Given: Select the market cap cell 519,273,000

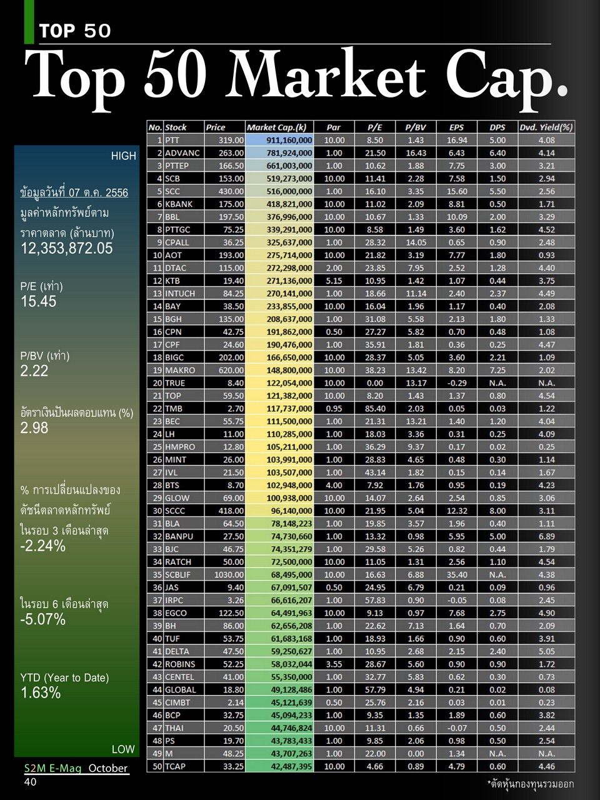Looking at the screenshot, I should (279, 178).
